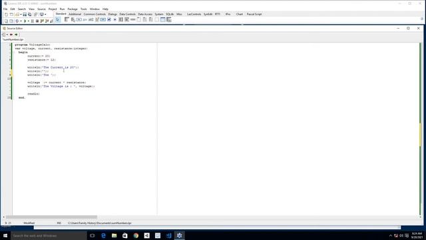Click the taskbar search box
The height and width of the screenshot is (240, 426).
[x=49, y=235]
